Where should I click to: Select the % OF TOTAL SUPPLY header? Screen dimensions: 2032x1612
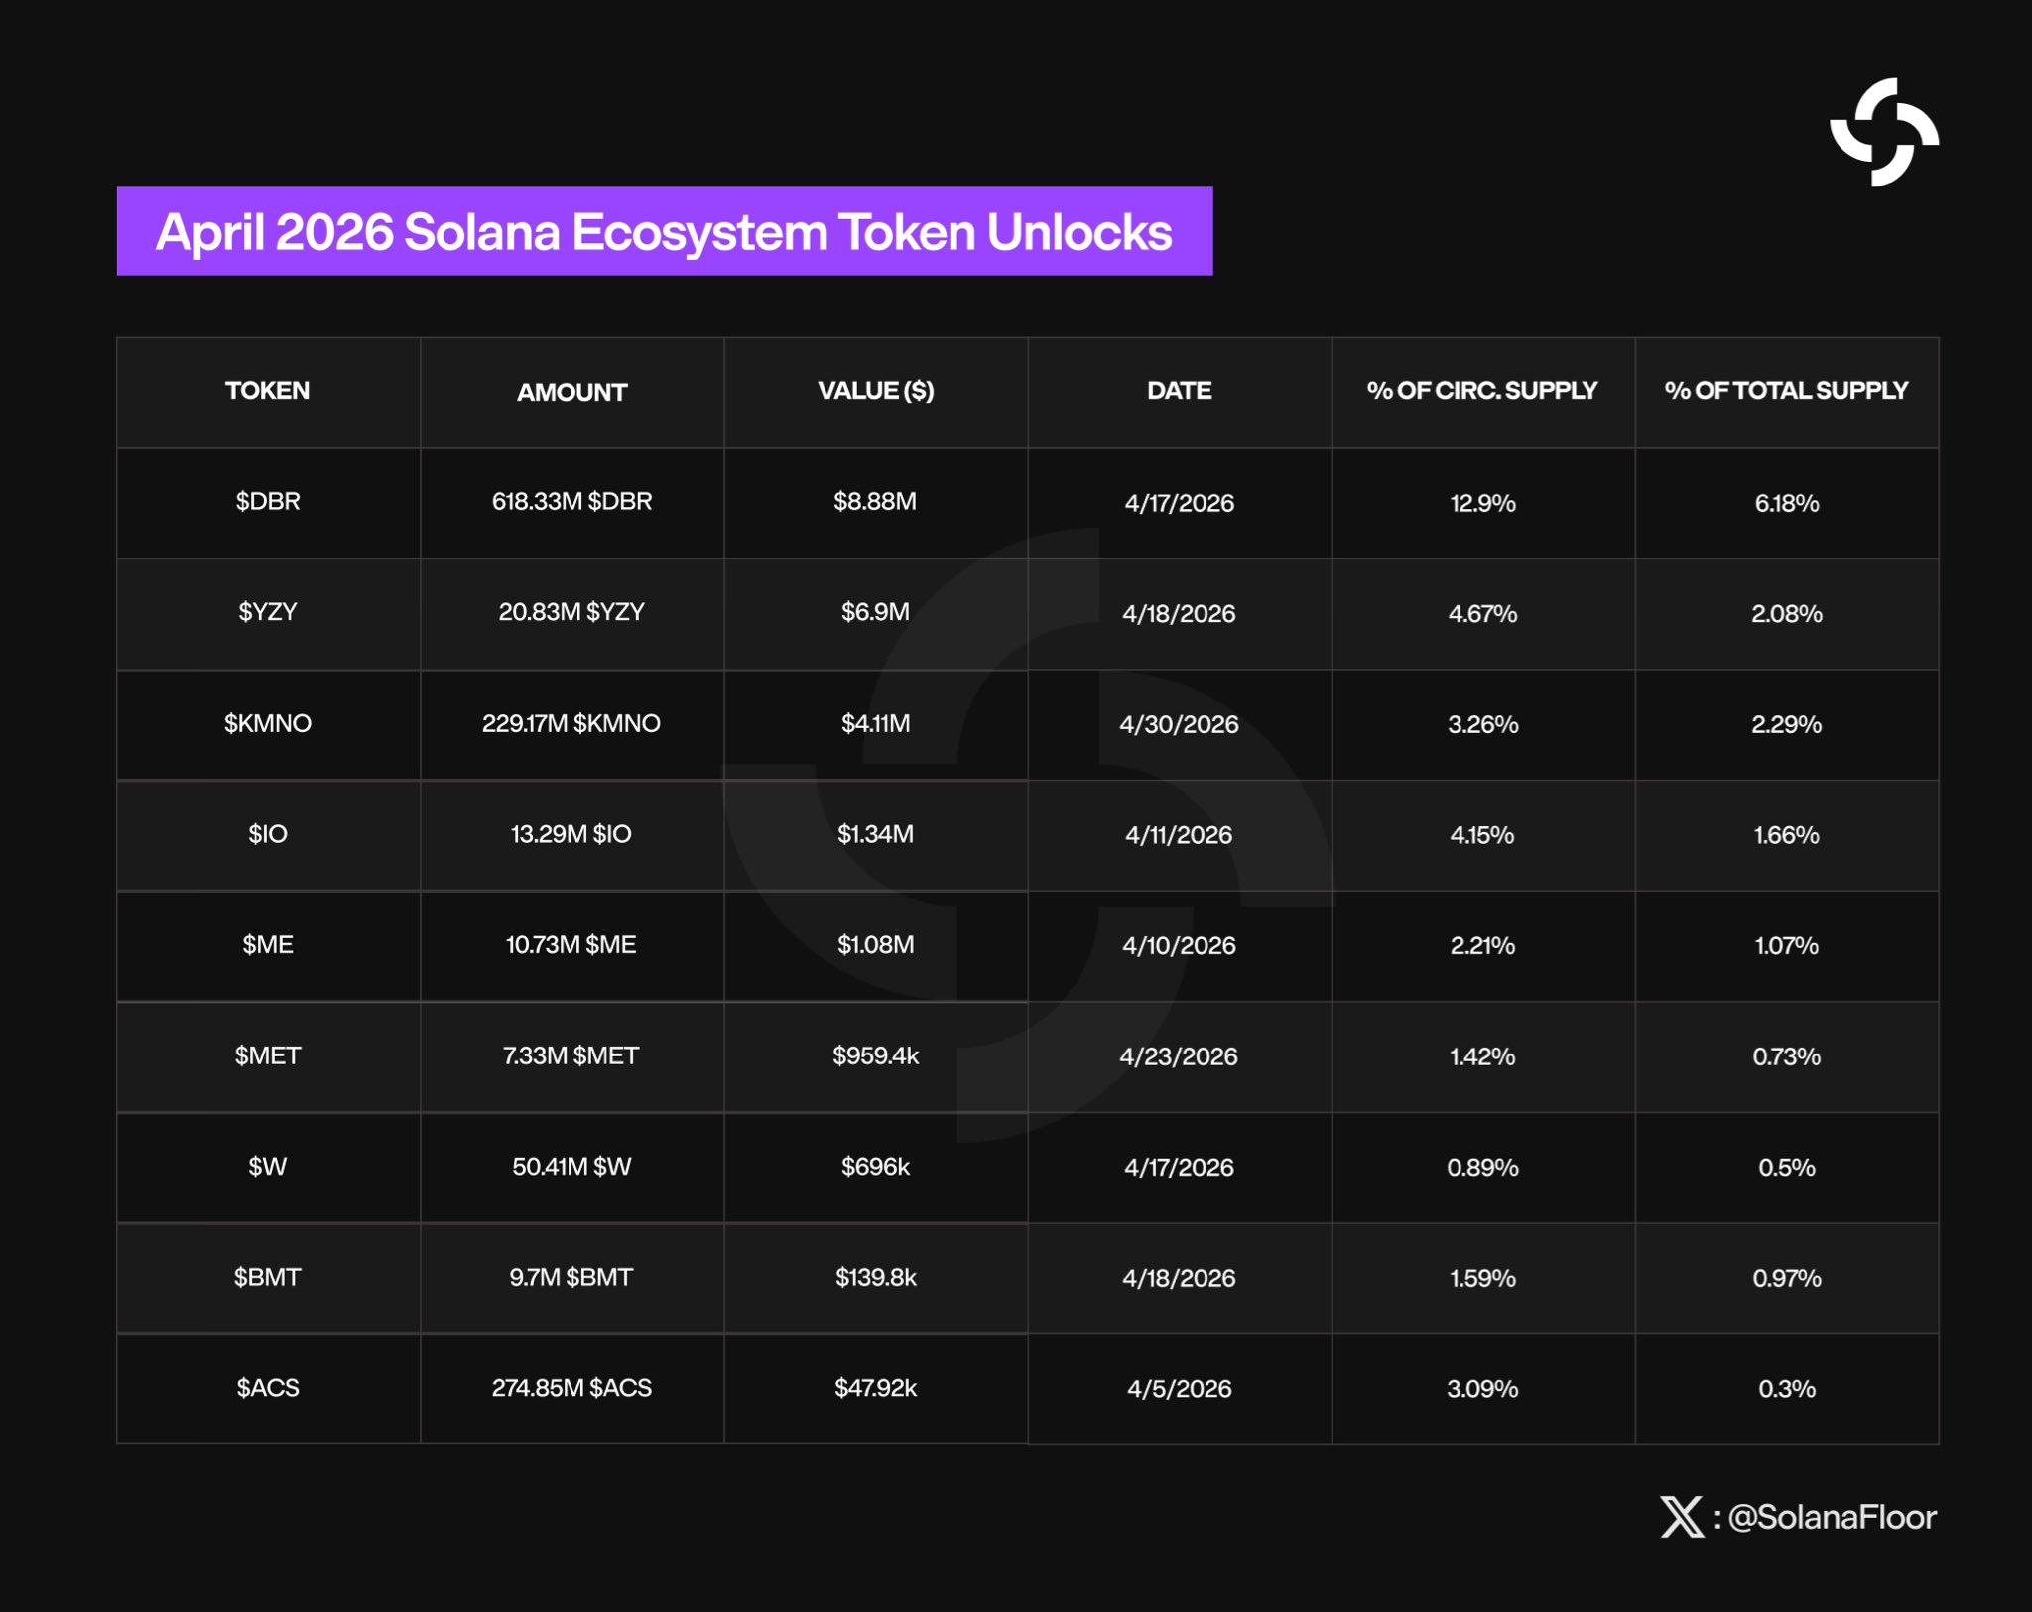(1786, 391)
